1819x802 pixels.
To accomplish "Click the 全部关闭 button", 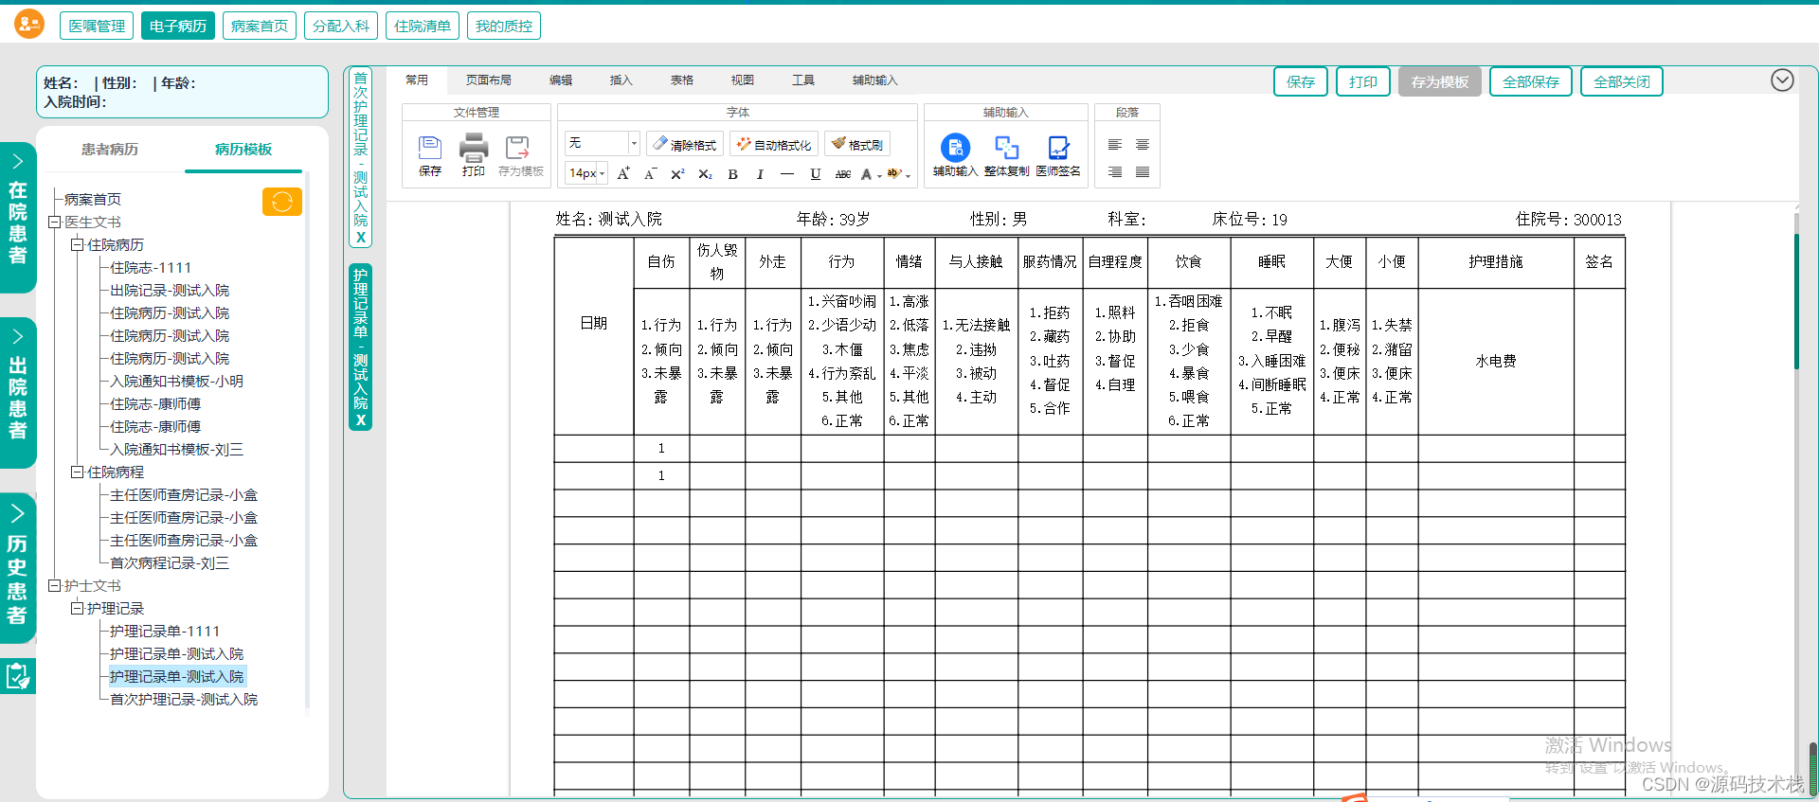I will 1622,81.
